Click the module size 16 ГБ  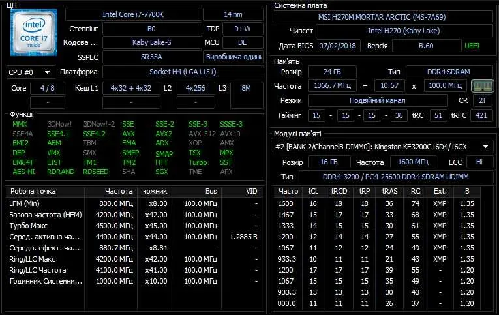[329, 162]
